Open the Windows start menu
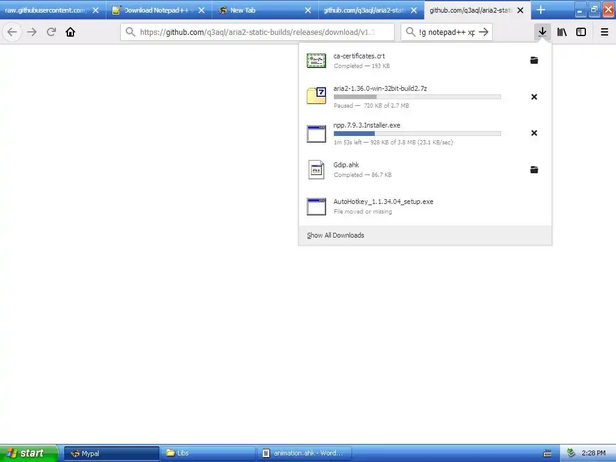The image size is (616, 462). click(29, 453)
